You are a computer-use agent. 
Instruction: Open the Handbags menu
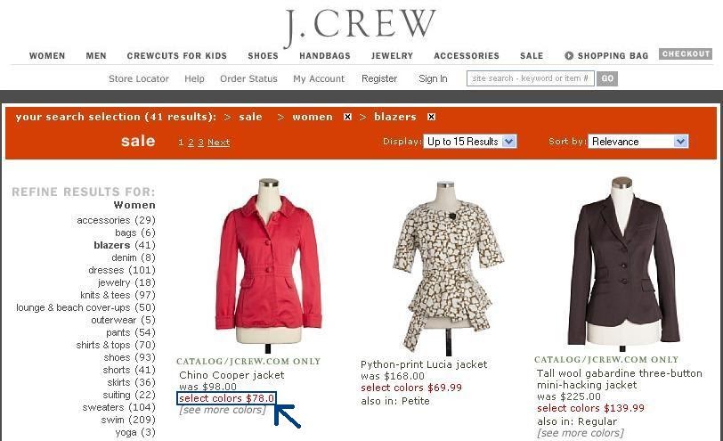[325, 56]
